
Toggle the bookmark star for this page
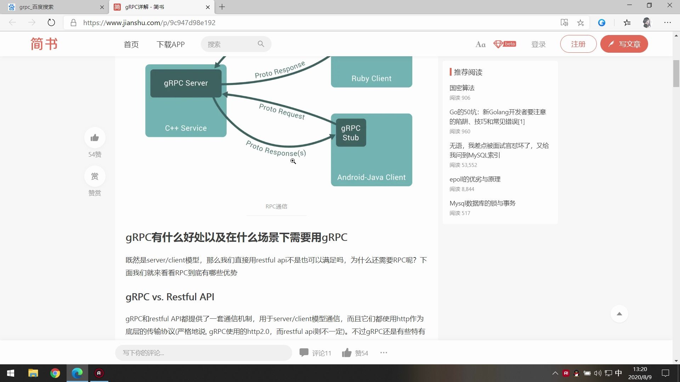pyautogui.click(x=580, y=22)
